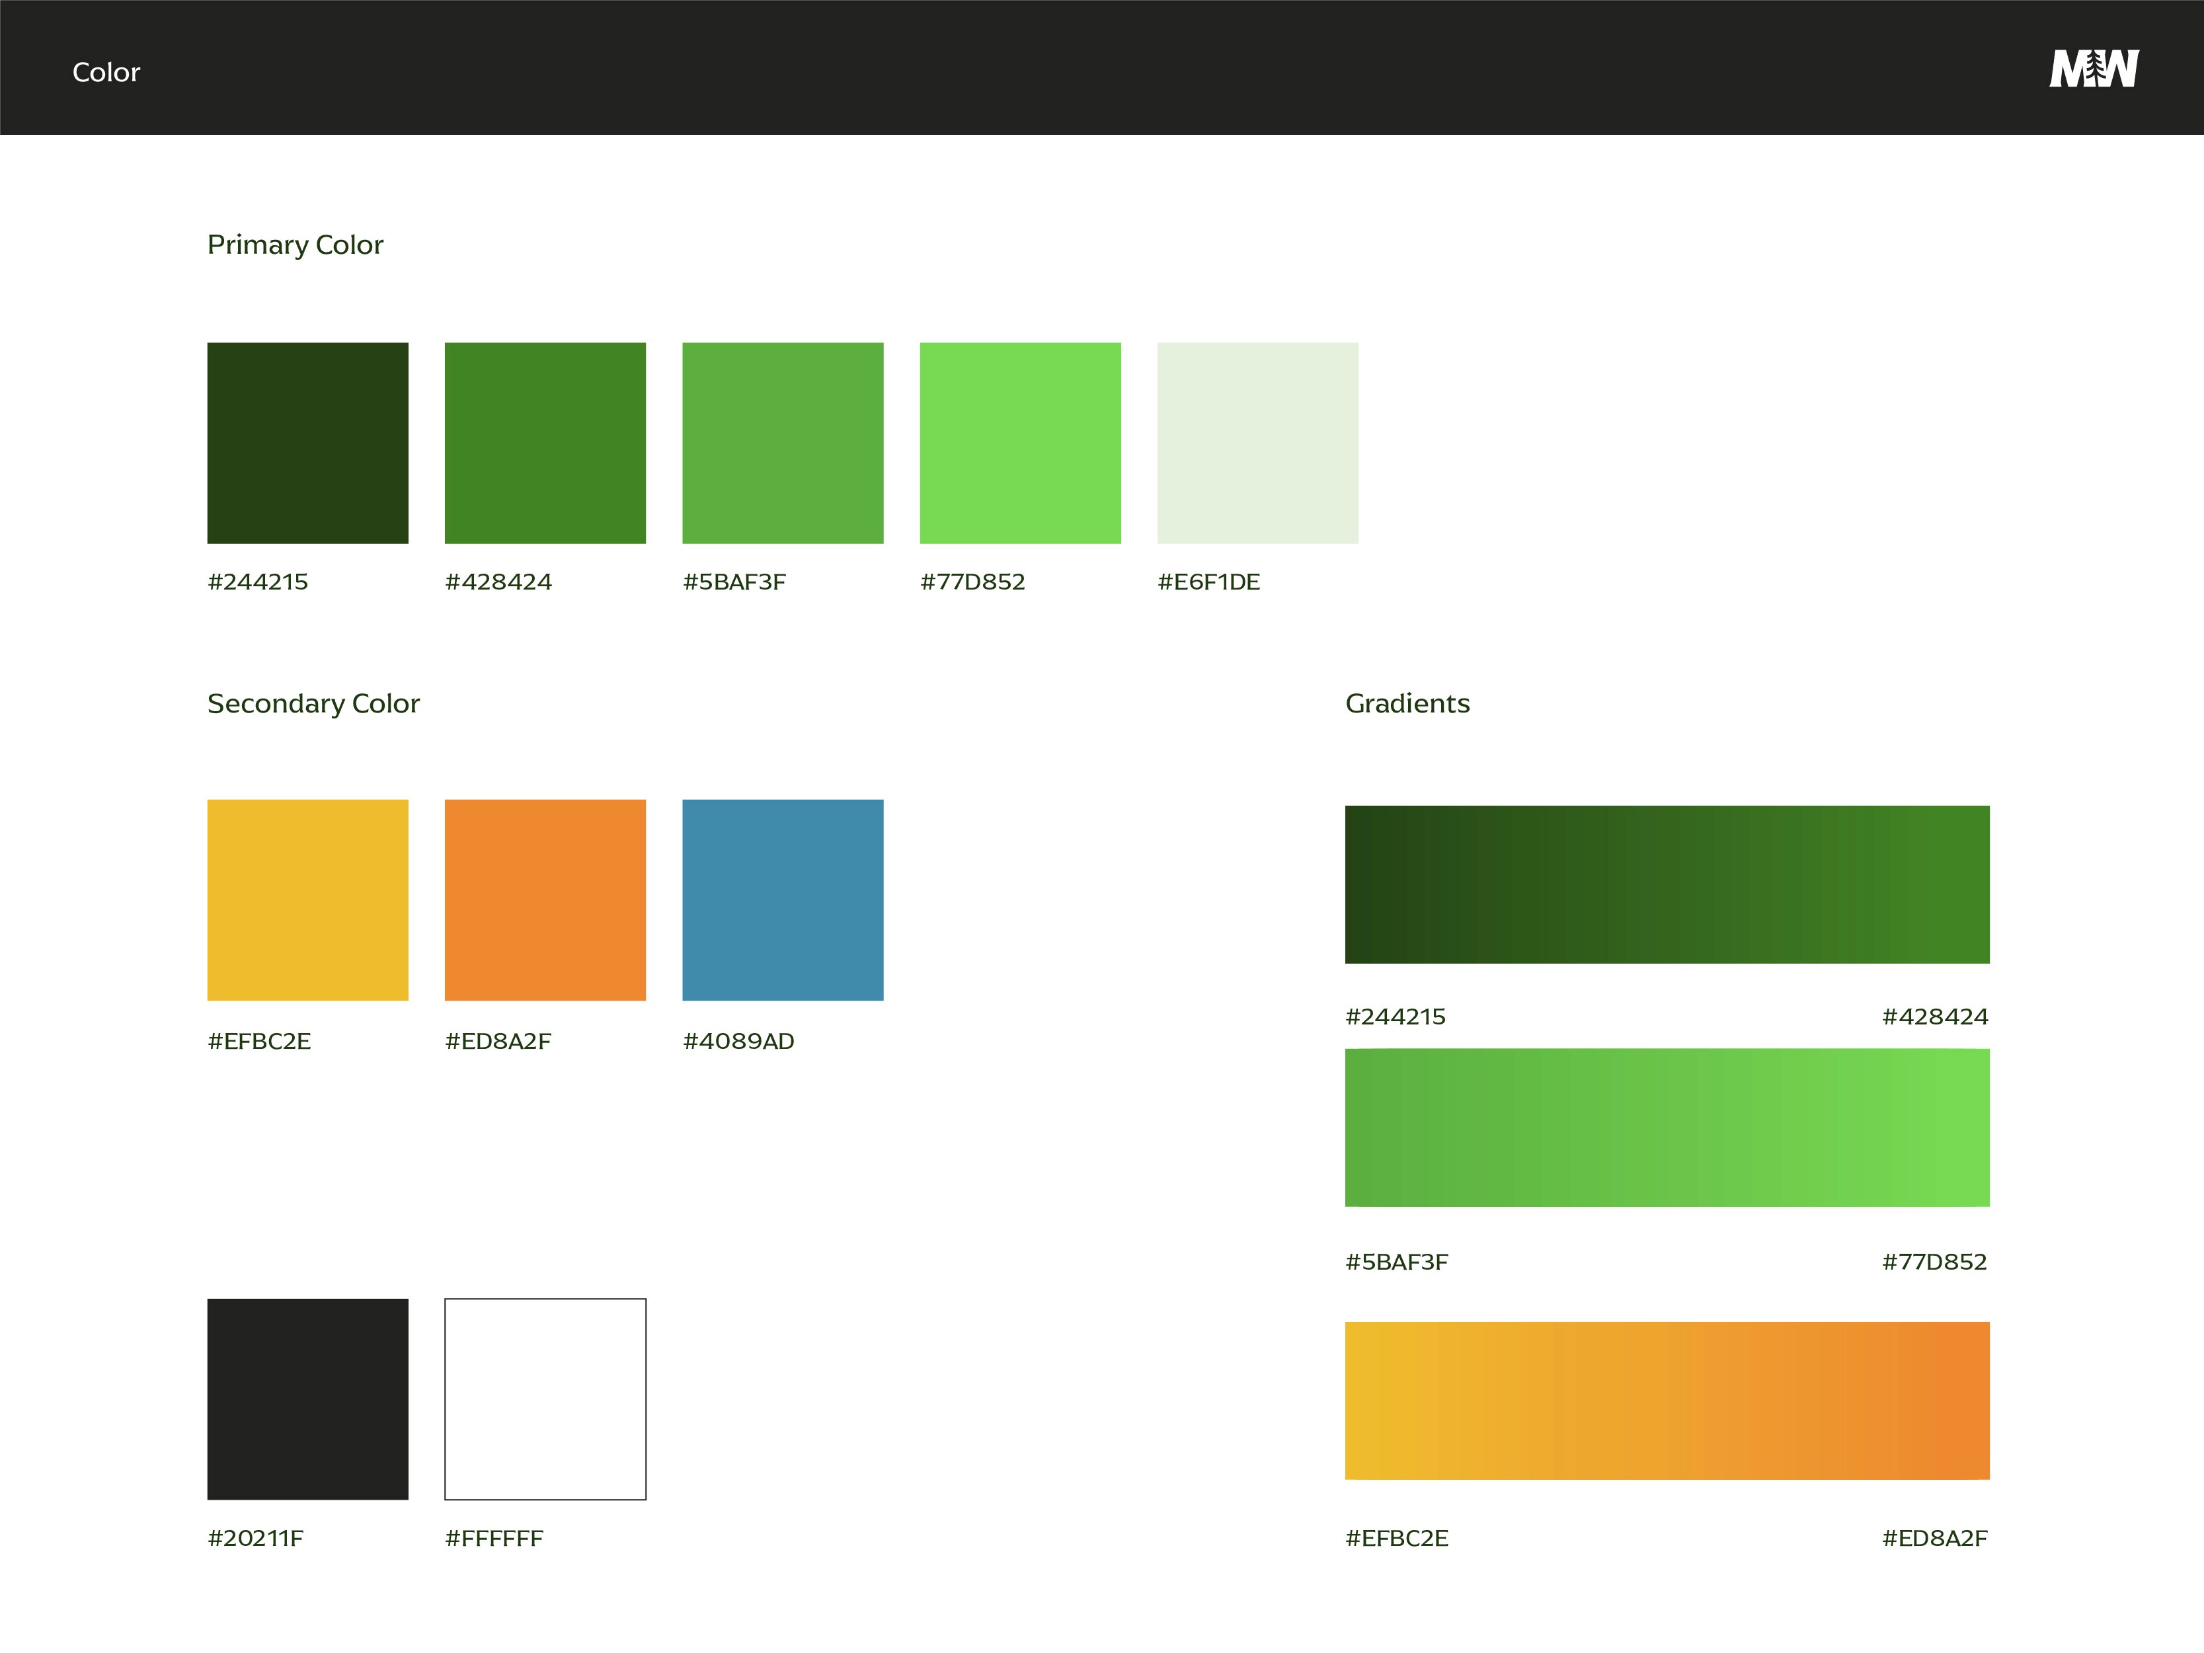Click the Primary Color heading

295,245
